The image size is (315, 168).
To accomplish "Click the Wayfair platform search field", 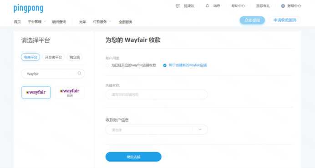I will tap(53, 74).
